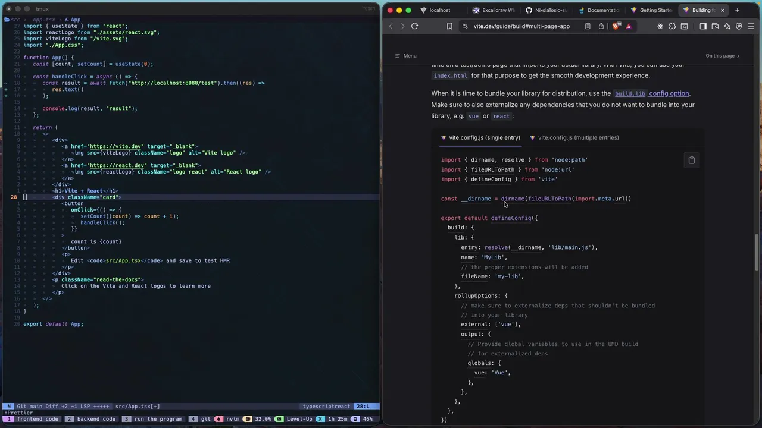Click the battery icon beside 46%
Screen dimensions: 762x428
click(355, 419)
